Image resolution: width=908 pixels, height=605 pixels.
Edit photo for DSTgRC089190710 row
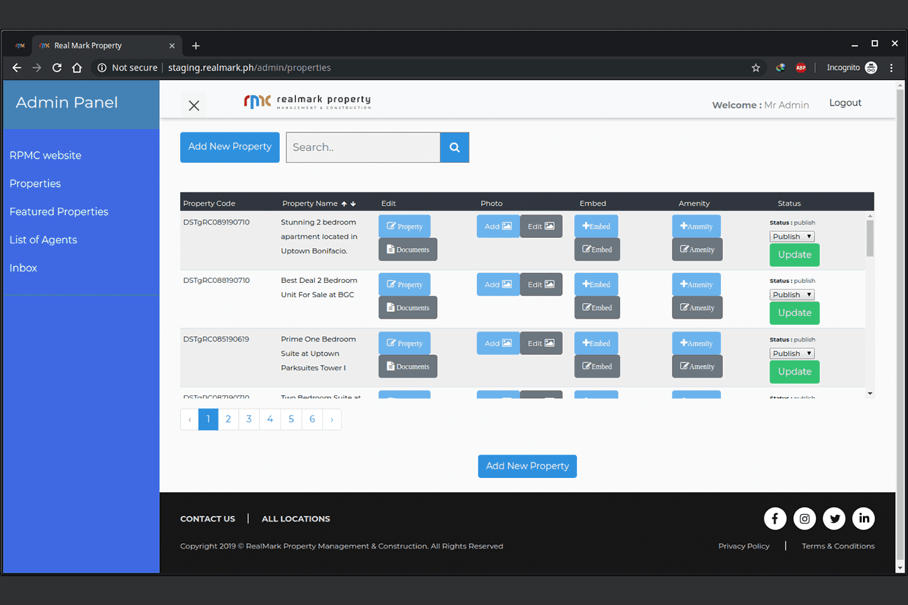(541, 227)
